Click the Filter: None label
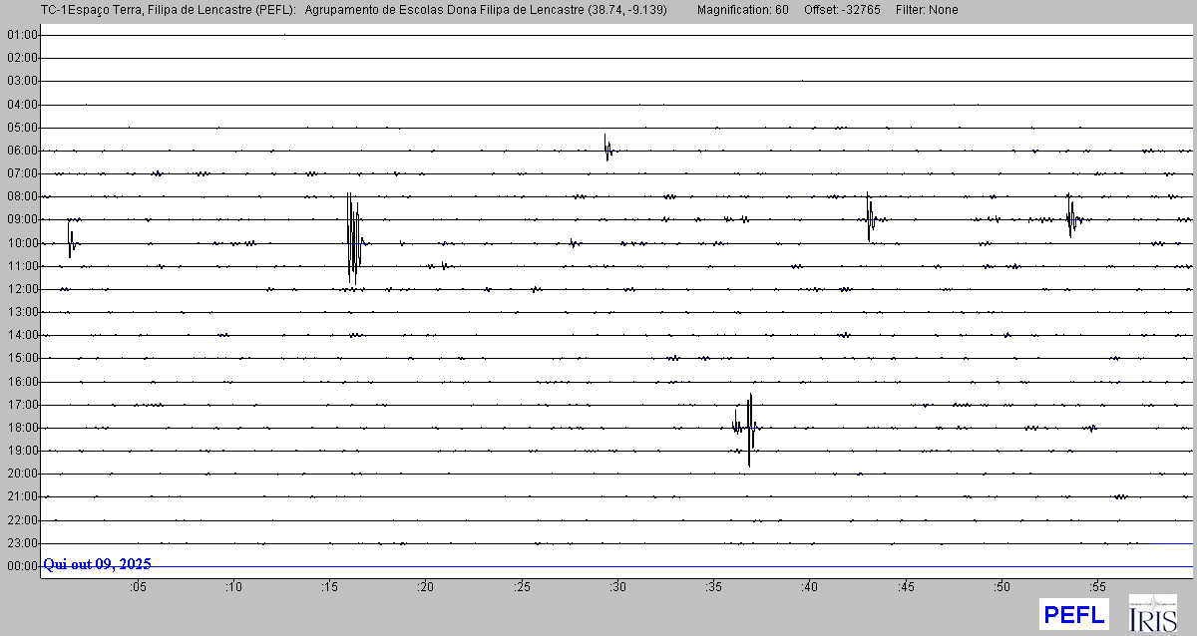The width and height of the screenshot is (1197, 636). coord(927,10)
